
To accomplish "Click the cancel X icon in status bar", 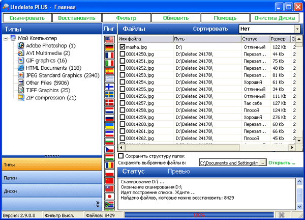I will point(282,215).
